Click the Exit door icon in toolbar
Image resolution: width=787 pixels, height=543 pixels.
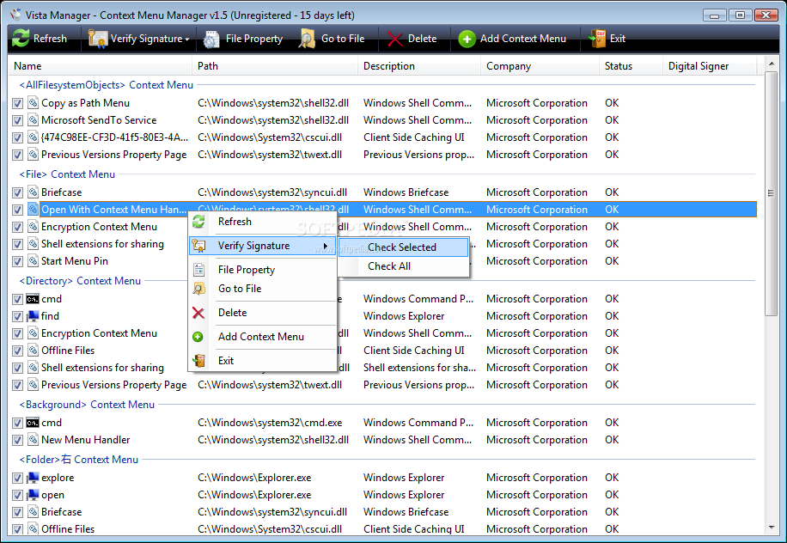click(597, 39)
